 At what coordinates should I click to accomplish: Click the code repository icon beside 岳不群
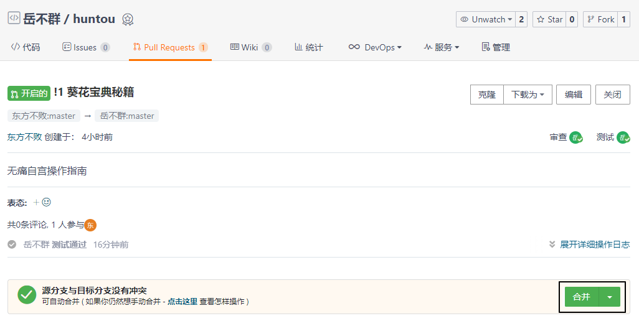point(14,19)
